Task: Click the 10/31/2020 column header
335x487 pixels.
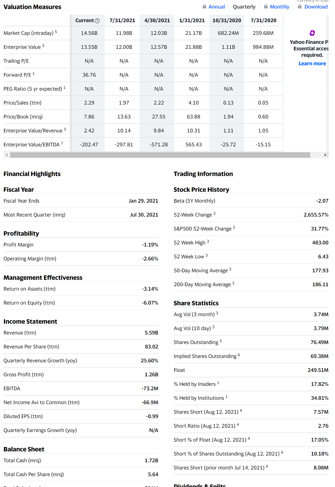Action: coord(227,20)
